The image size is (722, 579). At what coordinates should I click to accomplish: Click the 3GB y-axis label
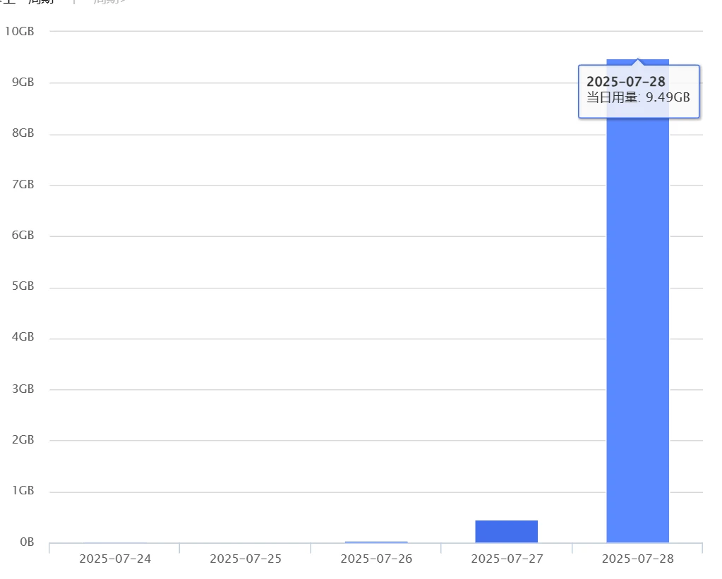[x=23, y=389]
